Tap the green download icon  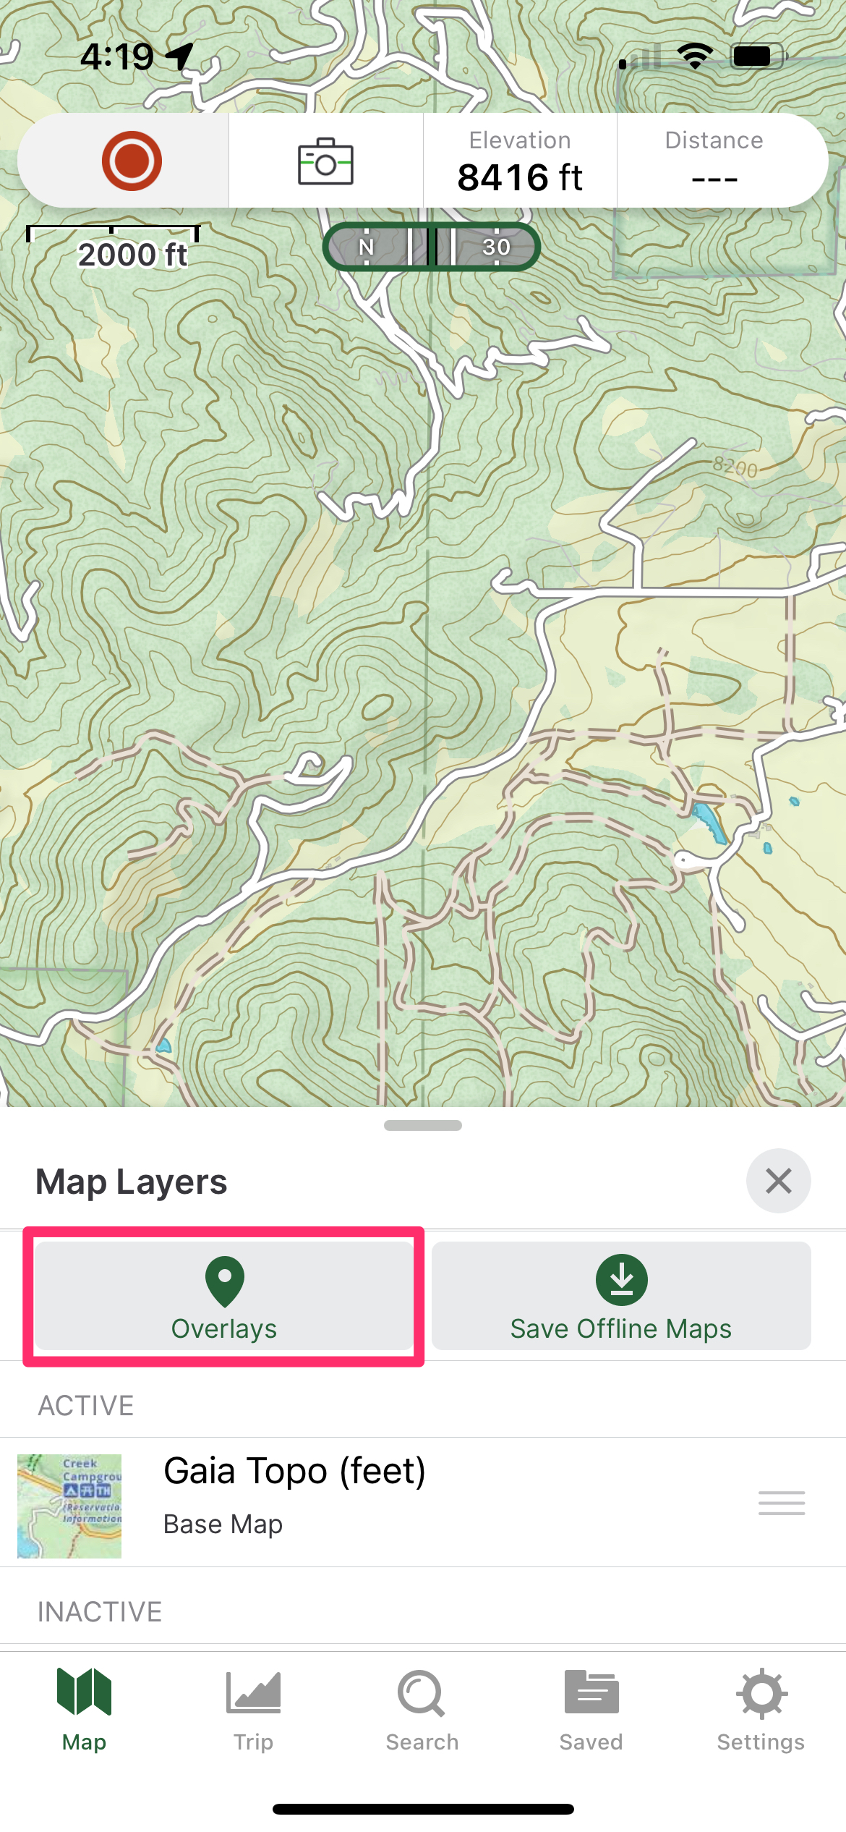coord(622,1280)
